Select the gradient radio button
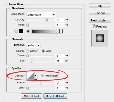This screenshot has width=114, height=102. coord(28,31)
